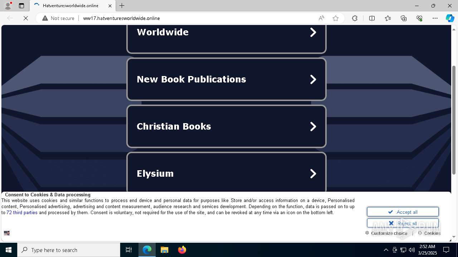The width and height of the screenshot is (458, 257).
Task: Click the address bar URL
Action: click(x=122, y=18)
